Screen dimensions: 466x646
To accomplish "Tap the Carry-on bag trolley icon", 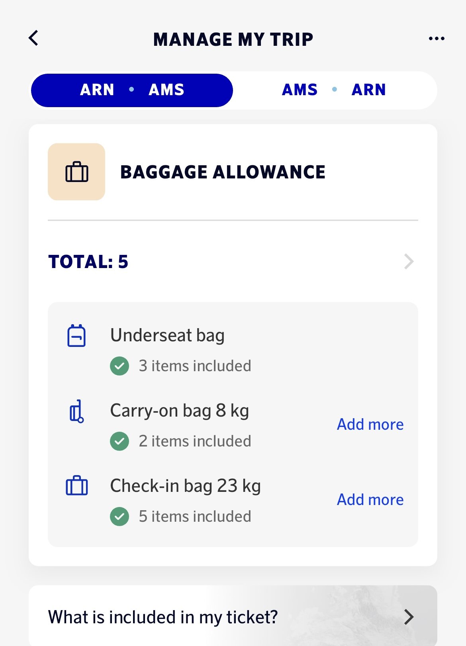I will pyautogui.click(x=76, y=411).
